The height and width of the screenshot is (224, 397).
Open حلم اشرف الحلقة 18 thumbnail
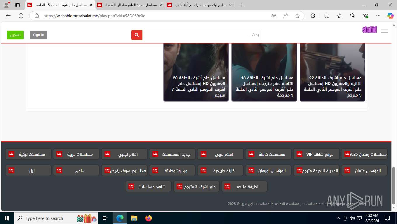click(x=264, y=72)
